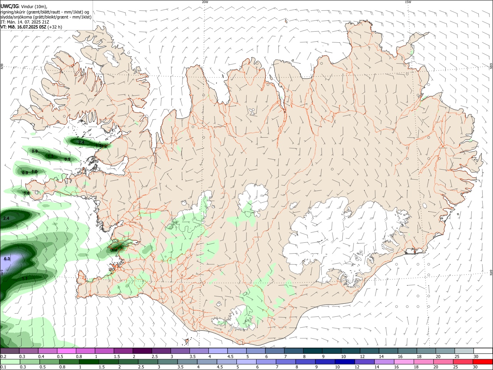Click the 1.1 value below the 6.3 label
493x370 pixels.
coord(25,278)
